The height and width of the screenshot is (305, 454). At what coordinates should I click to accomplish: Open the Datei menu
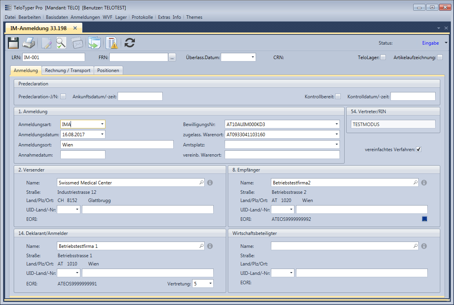pos(10,17)
